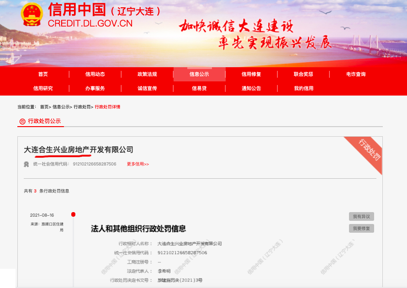Open 电诈查询 navigation item

(356, 74)
